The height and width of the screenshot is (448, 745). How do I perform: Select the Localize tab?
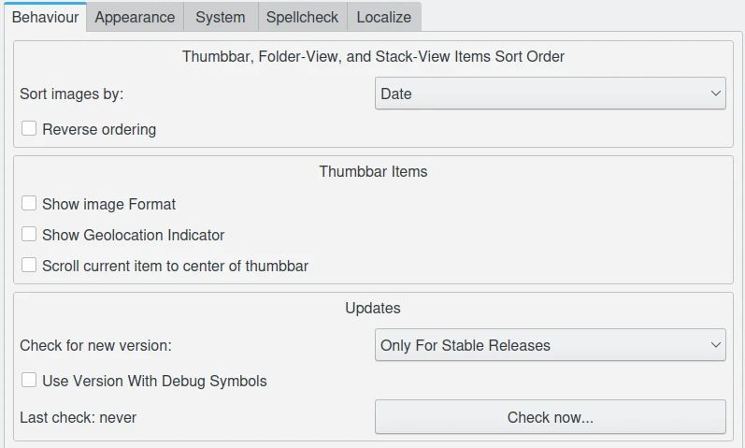point(383,17)
